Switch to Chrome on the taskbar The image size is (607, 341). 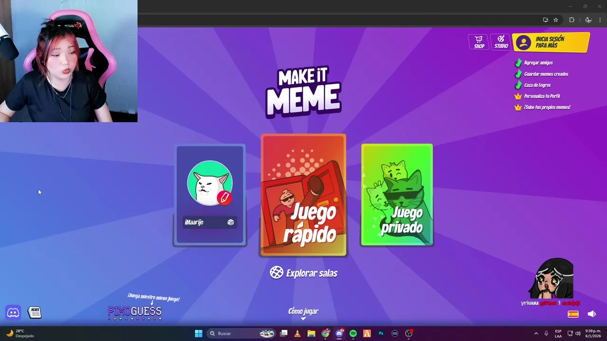(325, 333)
